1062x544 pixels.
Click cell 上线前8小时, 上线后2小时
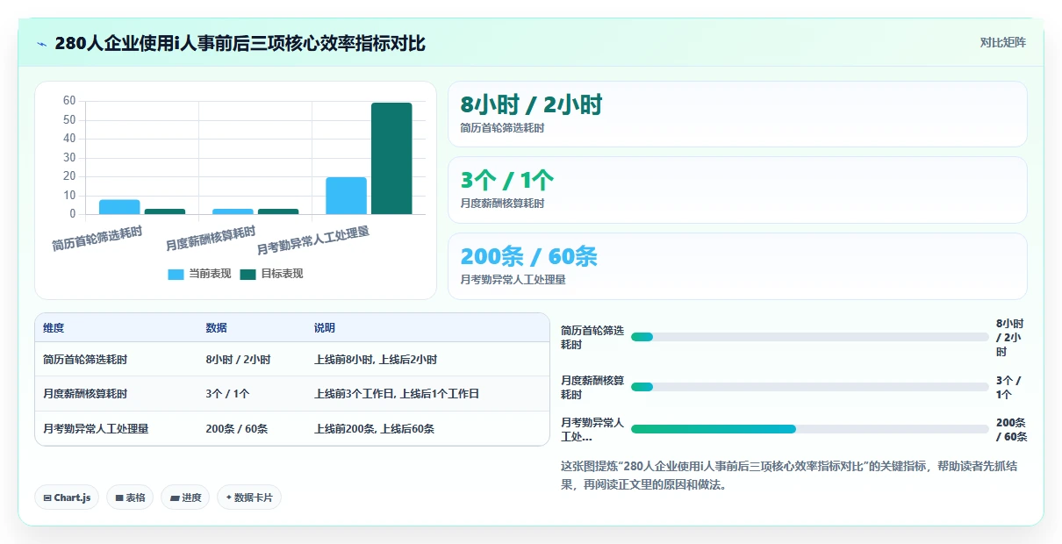[376, 360]
